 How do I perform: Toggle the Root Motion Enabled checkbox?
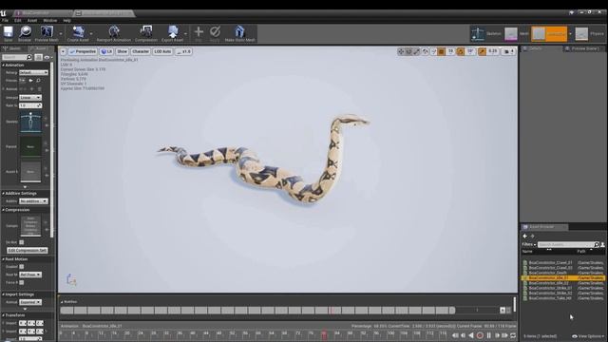22,267
